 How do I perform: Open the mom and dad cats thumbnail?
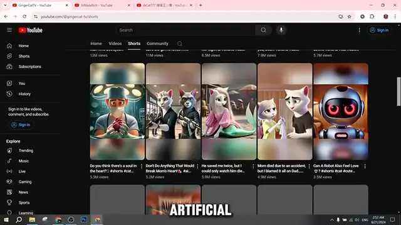point(285,111)
